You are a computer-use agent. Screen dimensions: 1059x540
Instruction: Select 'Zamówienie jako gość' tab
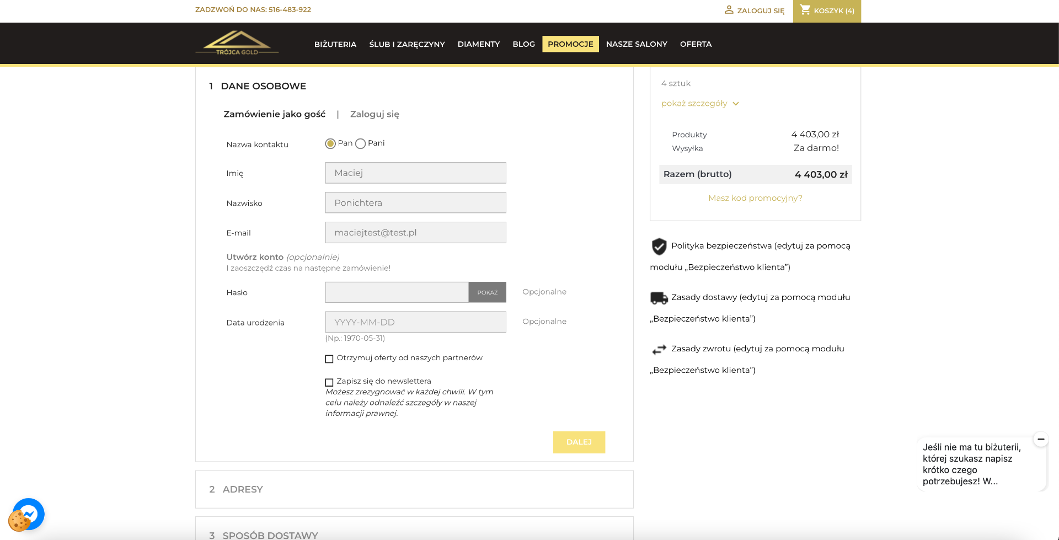[275, 114]
